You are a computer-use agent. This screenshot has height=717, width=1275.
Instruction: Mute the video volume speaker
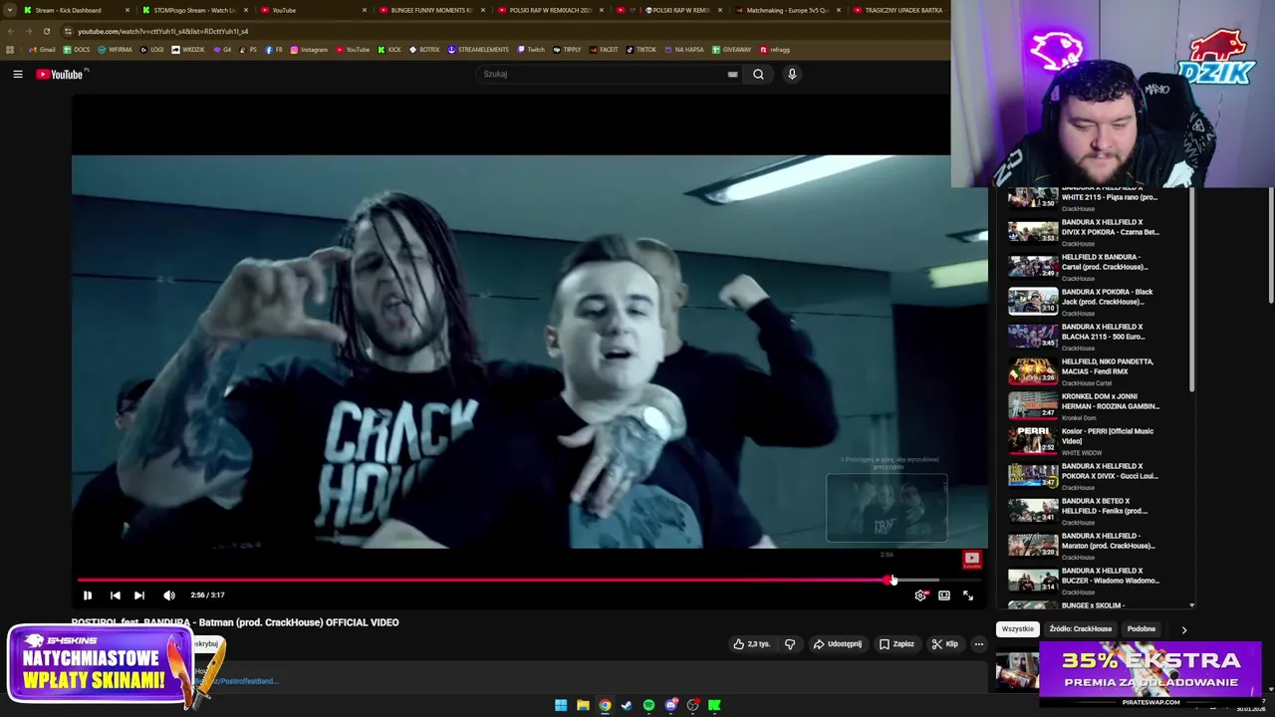tap(169, 596)
